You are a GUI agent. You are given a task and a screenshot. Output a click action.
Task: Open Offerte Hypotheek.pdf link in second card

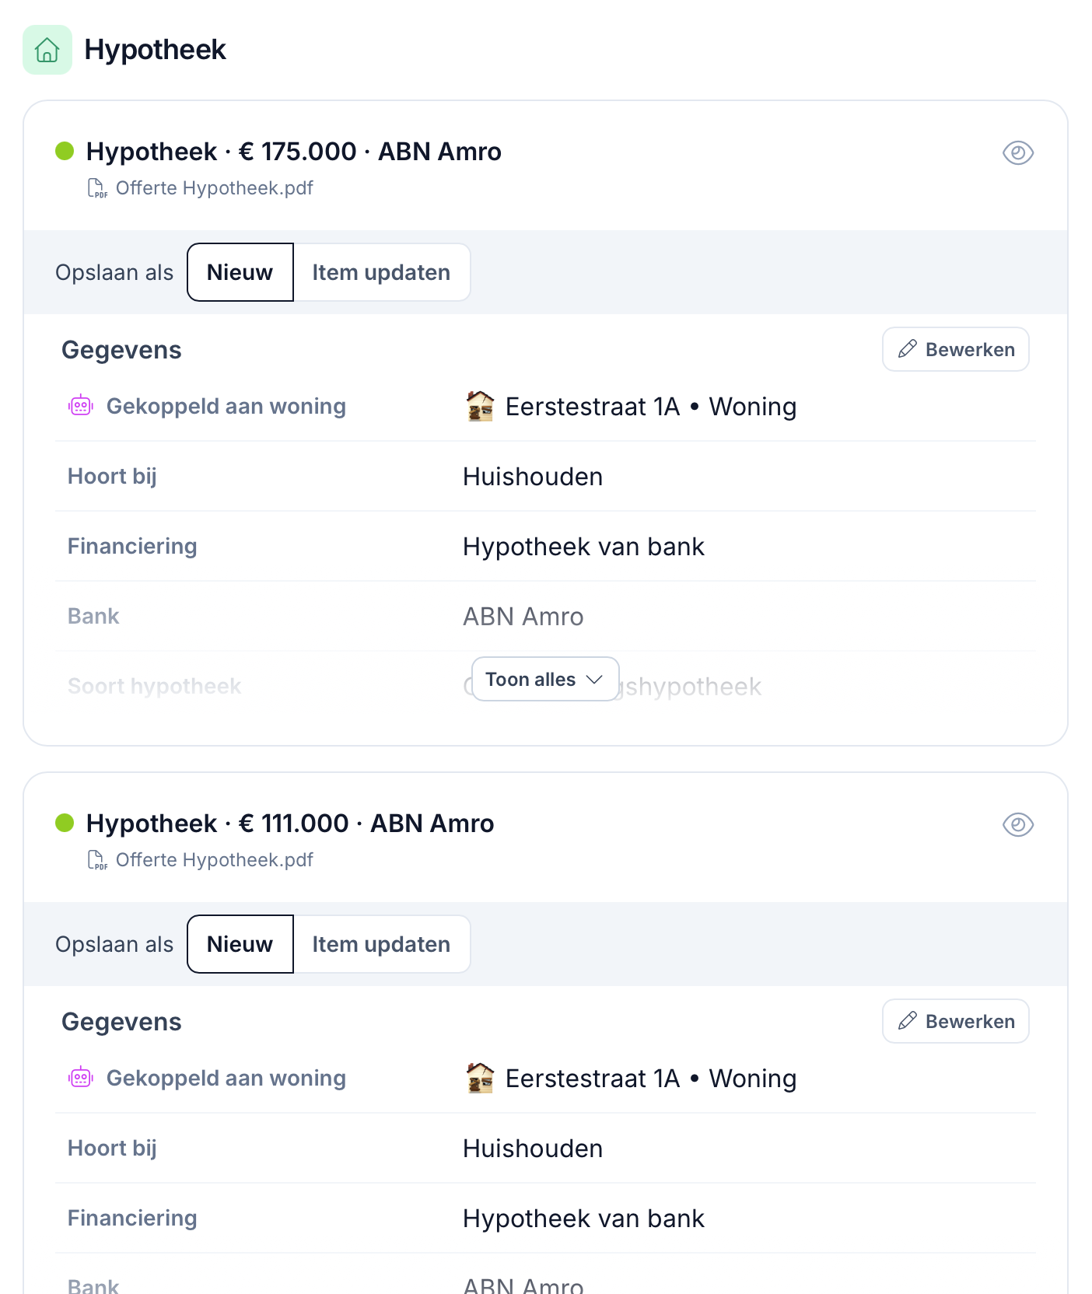214,860
